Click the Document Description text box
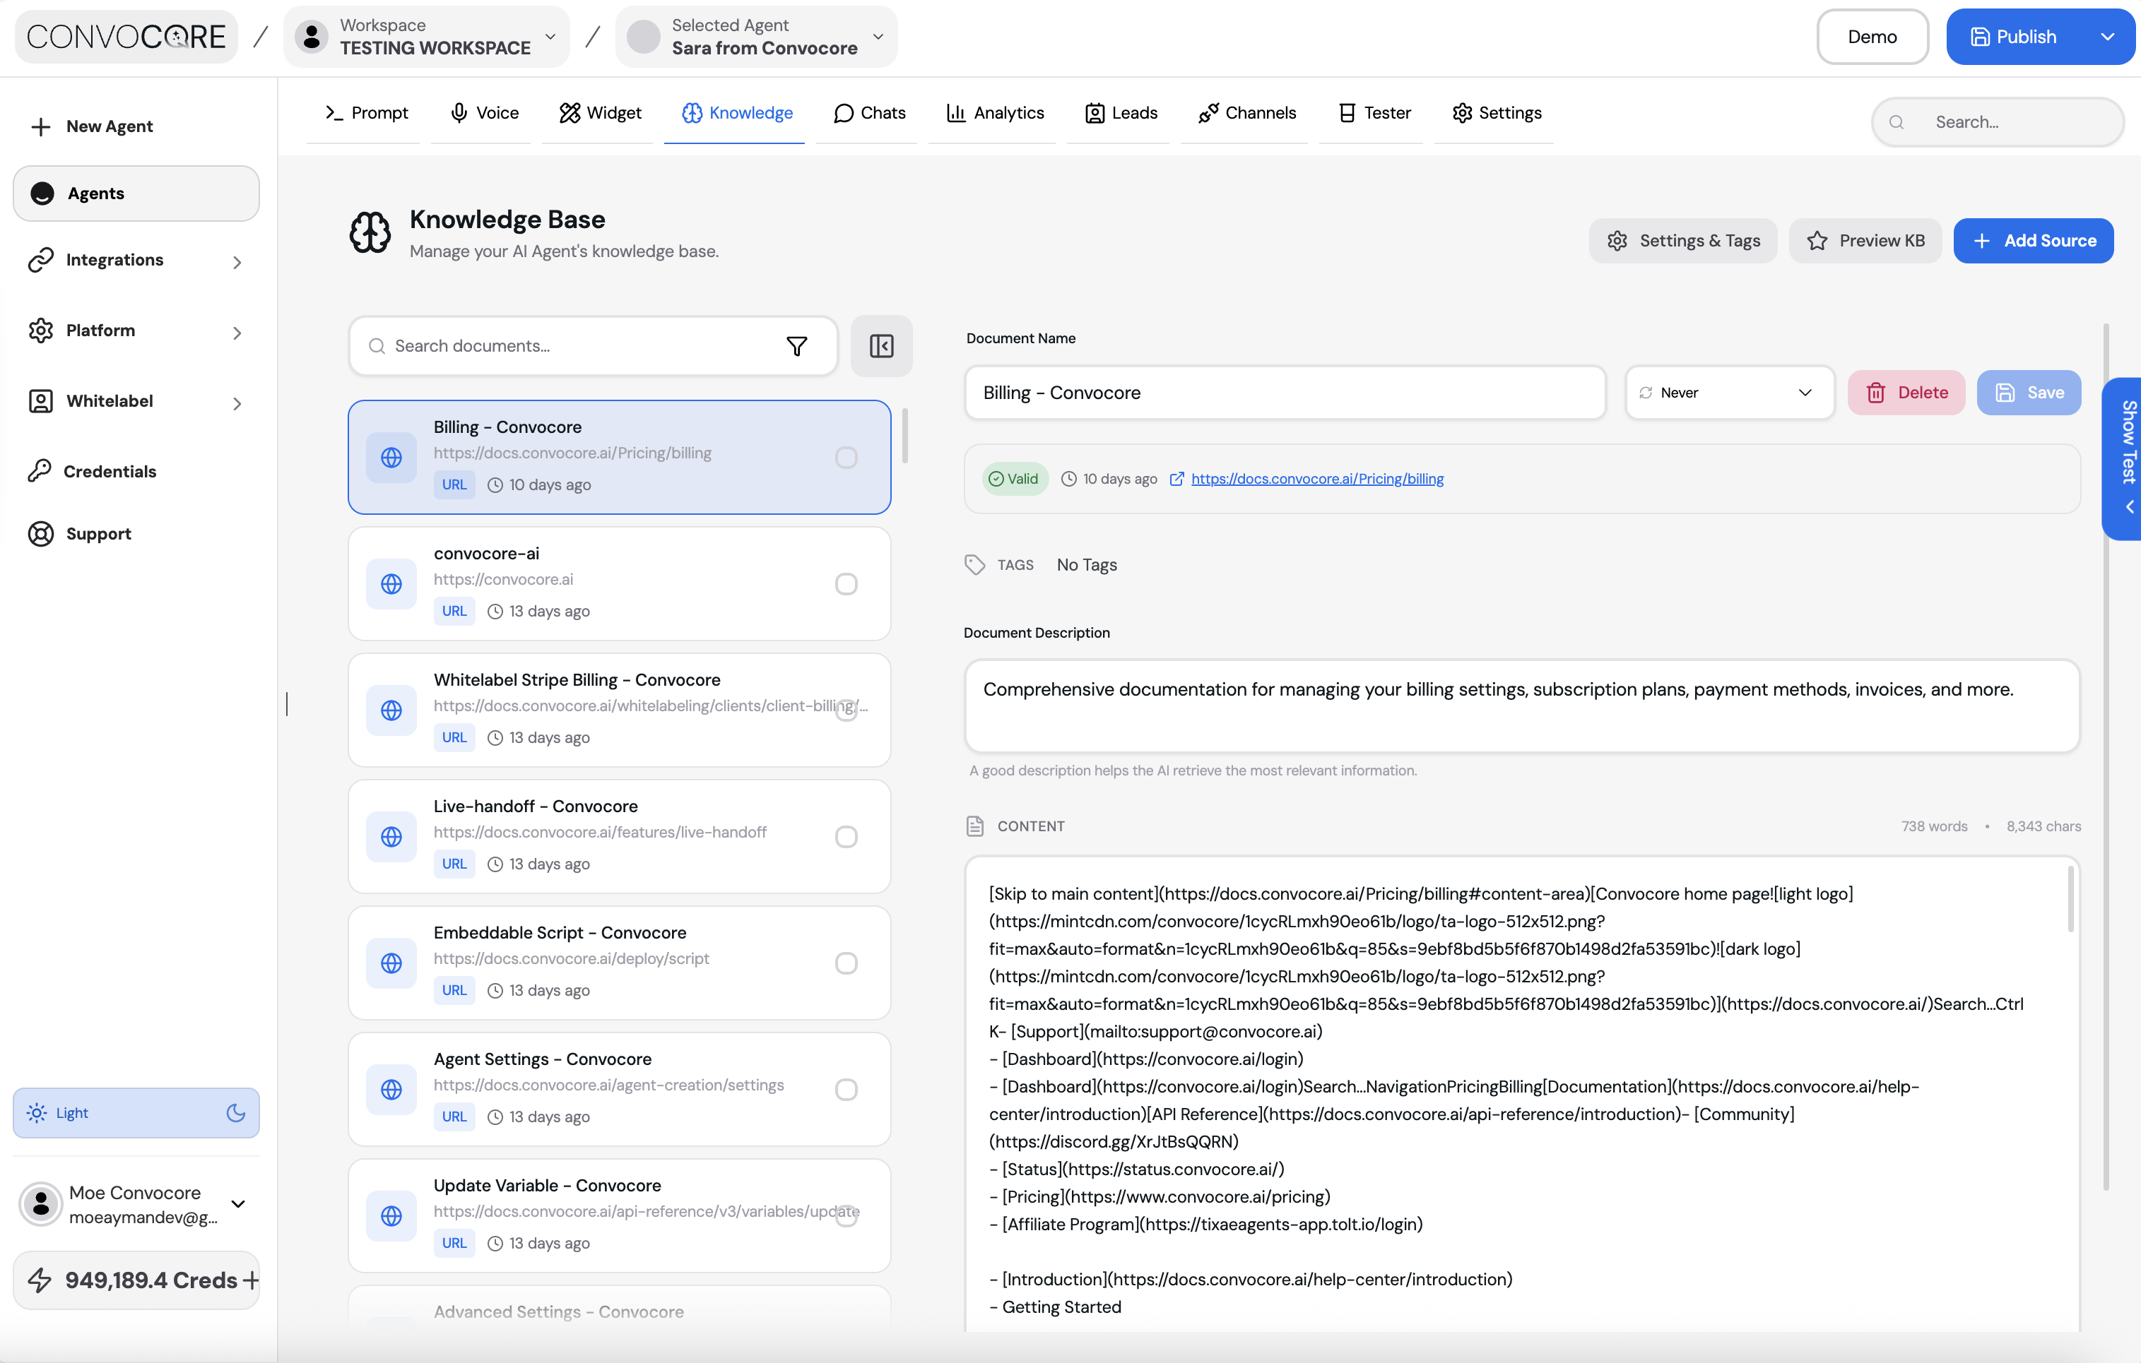This screenshot has width=2141, height=1363. pos(1522,706)
